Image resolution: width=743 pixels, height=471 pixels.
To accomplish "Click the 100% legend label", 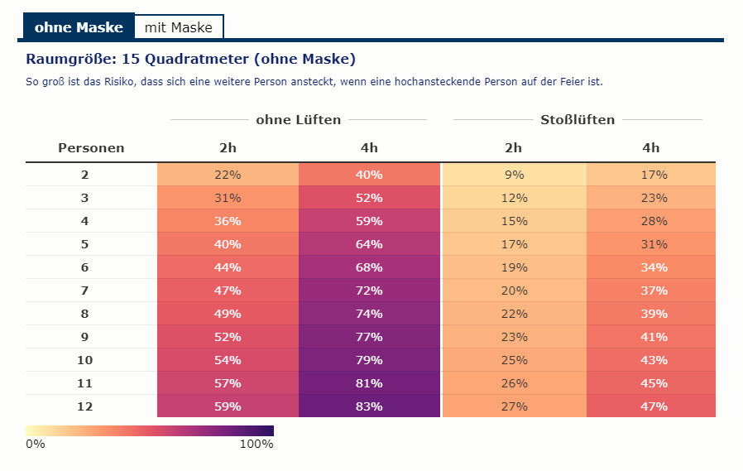I will coord(256,445).
